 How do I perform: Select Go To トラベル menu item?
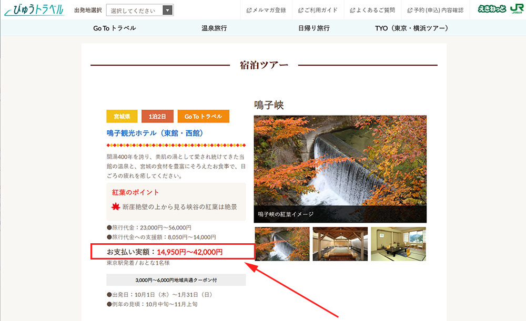(x=114, y=28)
